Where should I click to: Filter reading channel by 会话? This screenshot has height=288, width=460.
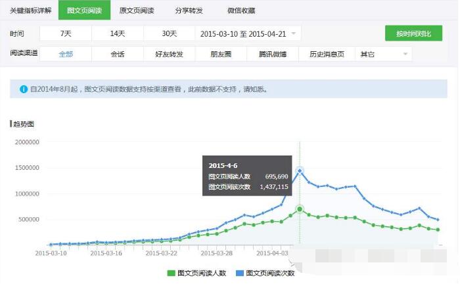point(118,54)
